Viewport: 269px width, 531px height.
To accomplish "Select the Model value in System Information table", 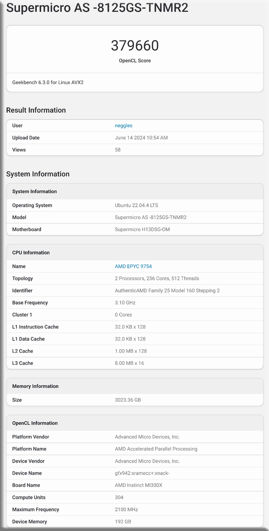I will (151, 217).
